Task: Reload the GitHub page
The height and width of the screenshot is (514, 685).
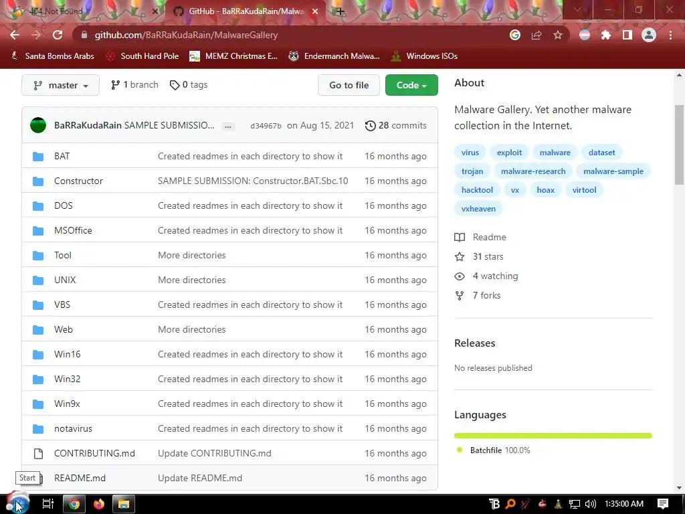Action: click(58, 35)
